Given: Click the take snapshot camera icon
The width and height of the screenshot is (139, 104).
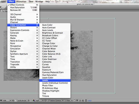Looking at the screenshot, I should tap(28, 100).
